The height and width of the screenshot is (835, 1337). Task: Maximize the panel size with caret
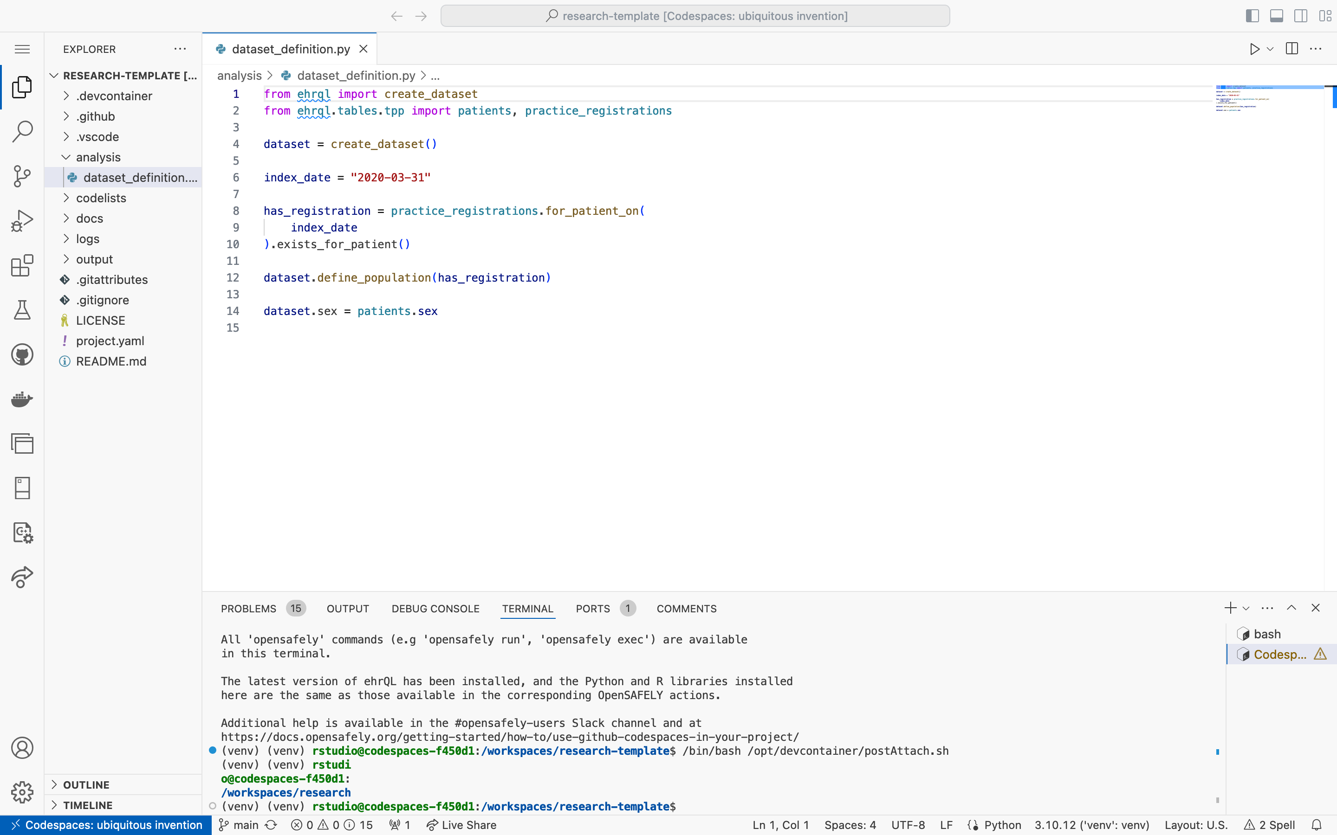1291,608
